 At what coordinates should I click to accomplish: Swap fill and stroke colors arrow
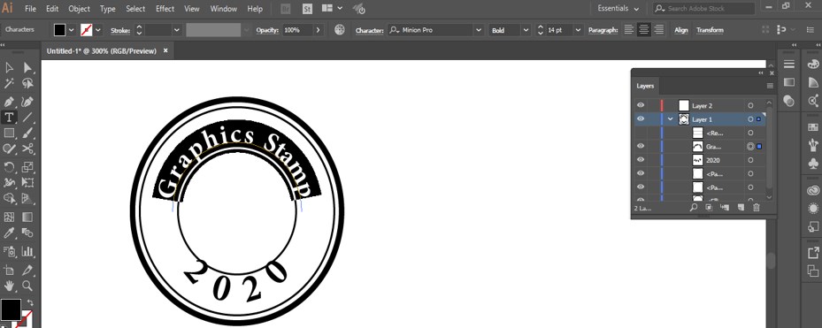tap(30, 303)
